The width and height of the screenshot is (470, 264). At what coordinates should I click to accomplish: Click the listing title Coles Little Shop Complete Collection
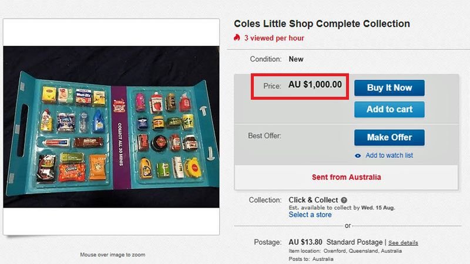pyautogui.click(x=322, y=24)
